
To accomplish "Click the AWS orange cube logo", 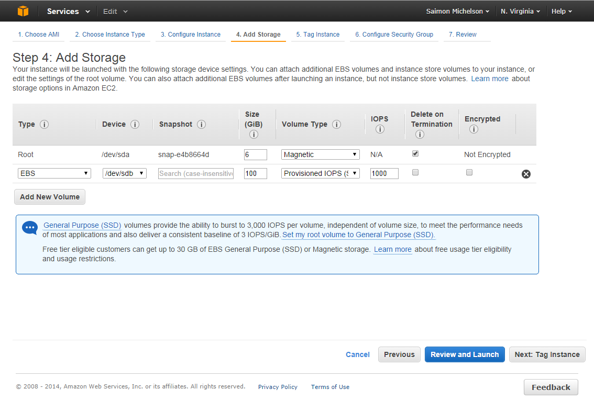I will [x=23, y=11].
